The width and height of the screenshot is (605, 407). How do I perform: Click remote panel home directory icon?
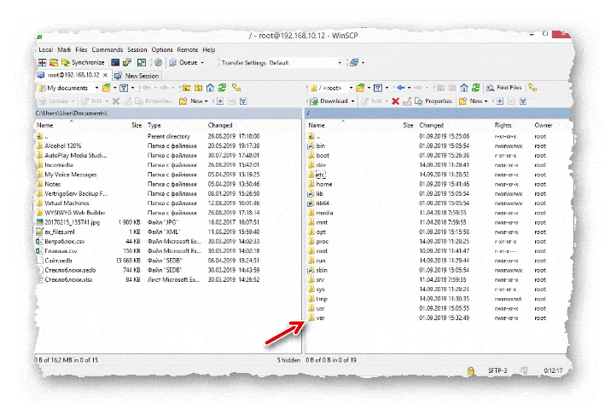pos(464,88)
